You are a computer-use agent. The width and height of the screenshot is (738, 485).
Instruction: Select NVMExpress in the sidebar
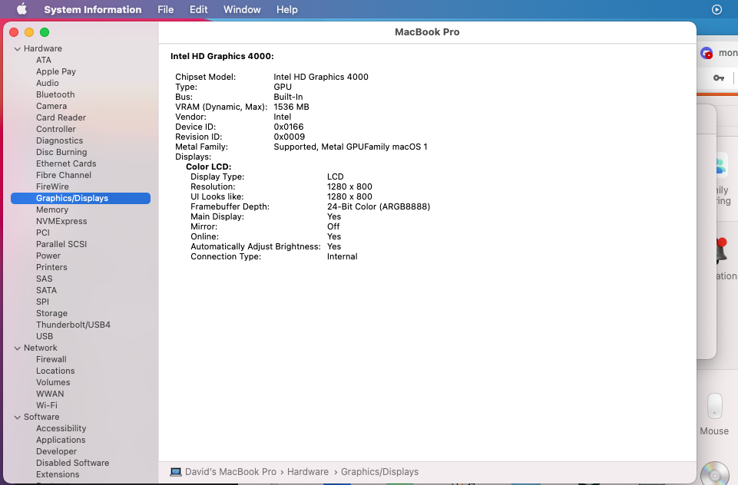click(x=61, y=222)
